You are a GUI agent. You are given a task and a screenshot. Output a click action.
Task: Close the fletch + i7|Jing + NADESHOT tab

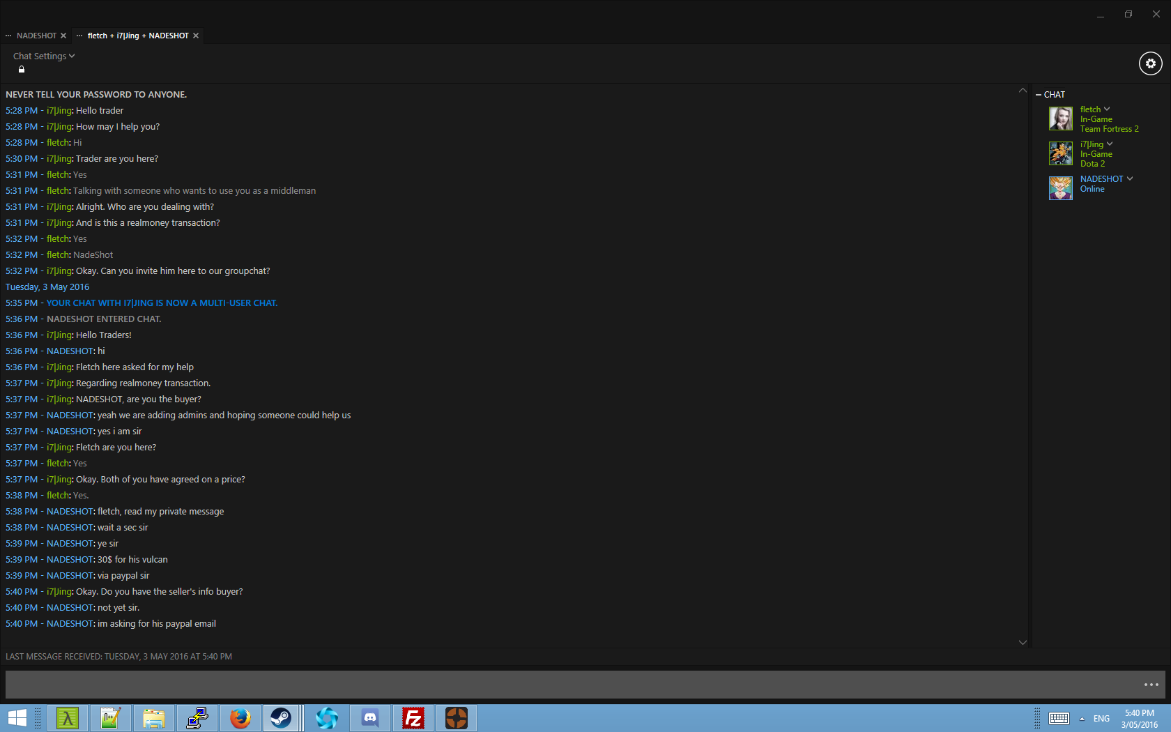pyautogui.click(x=196, y=36)
